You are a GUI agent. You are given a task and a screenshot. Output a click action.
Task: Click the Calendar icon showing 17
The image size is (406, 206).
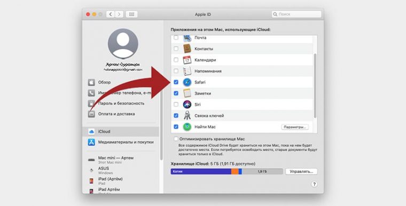pos(187,60)
